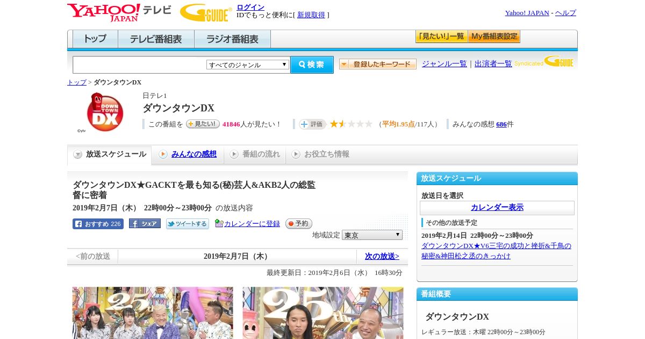
Task: Click the G-Guide logo in header
Action: (206, 12)
